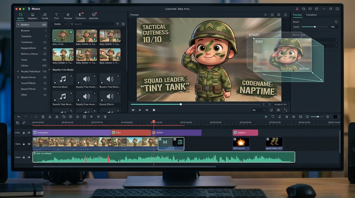Screen dimensions: 355x198
Task: Click the mark-out curly brace icon
Action: click(269, 104)
